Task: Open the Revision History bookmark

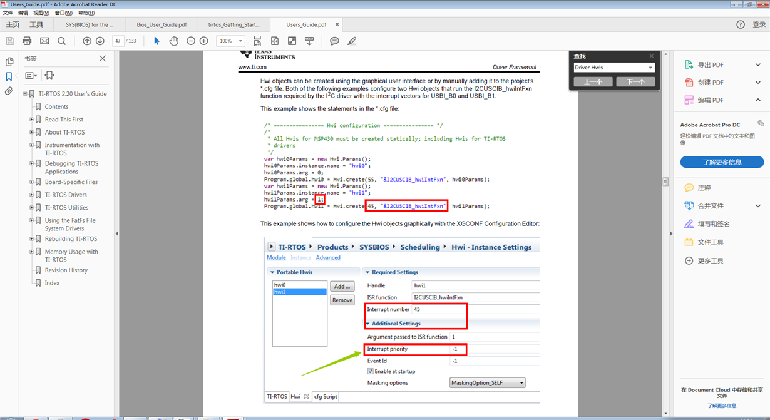Action: coord(66,270)
